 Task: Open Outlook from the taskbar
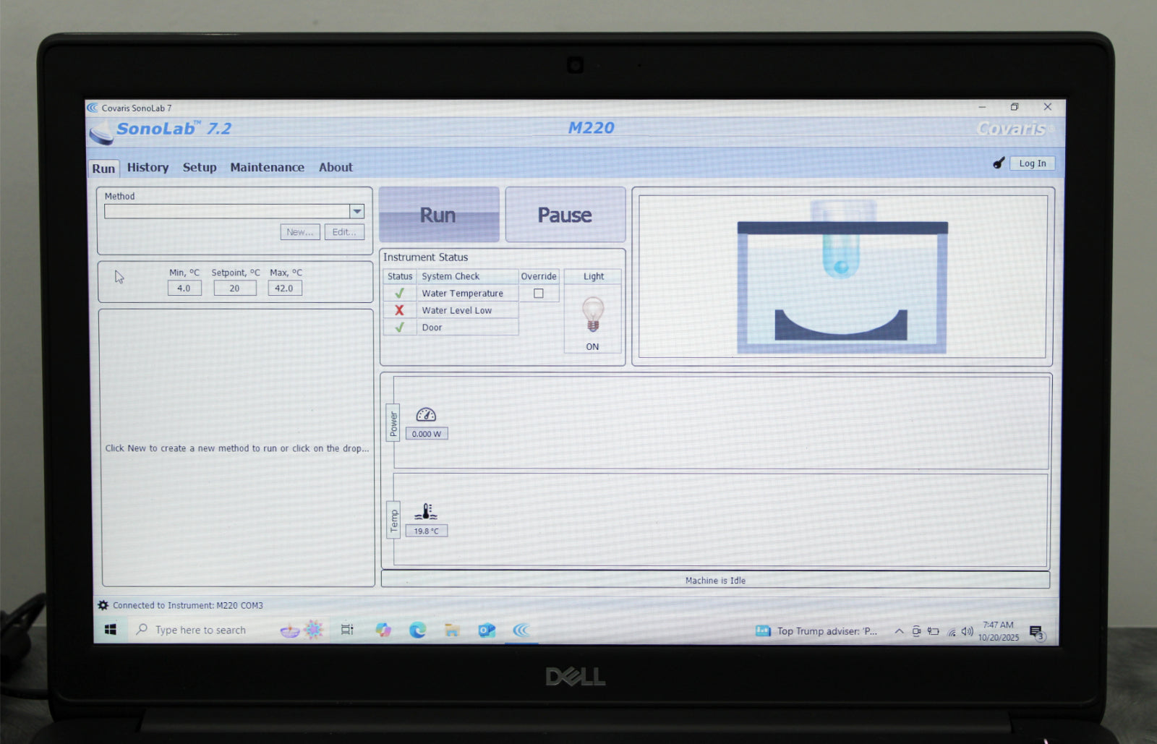coord(487,630)
